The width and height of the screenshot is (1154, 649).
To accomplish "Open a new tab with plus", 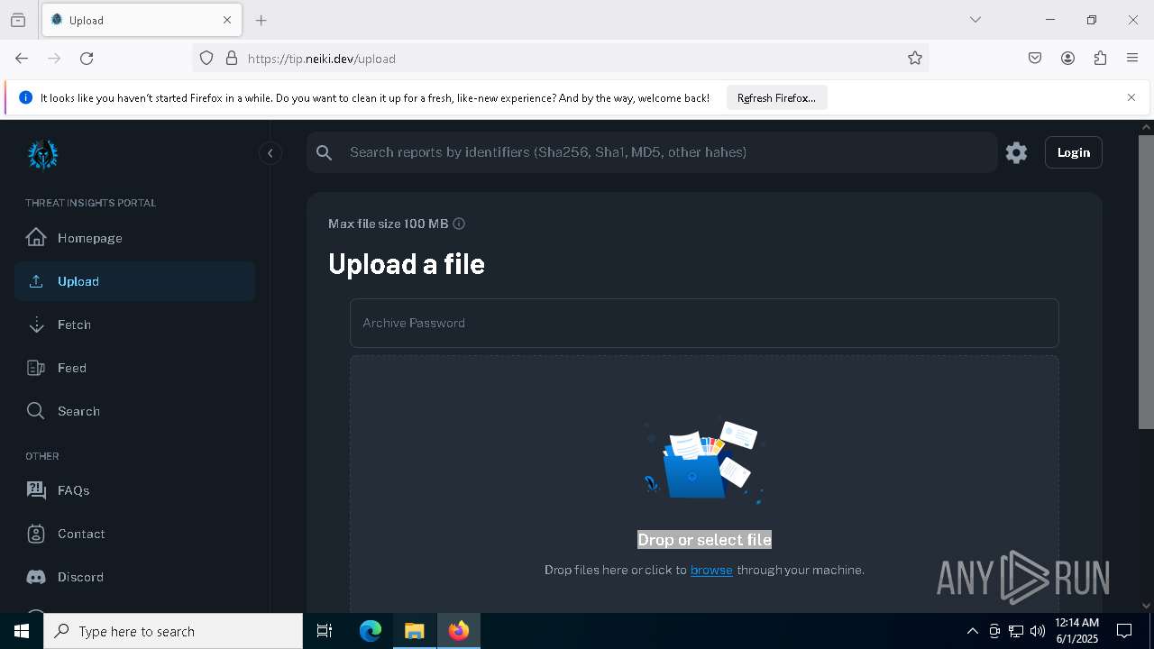I will click(x=261, y=20).
